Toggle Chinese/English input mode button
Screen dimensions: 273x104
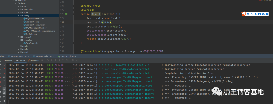click(x=248, y=14)
